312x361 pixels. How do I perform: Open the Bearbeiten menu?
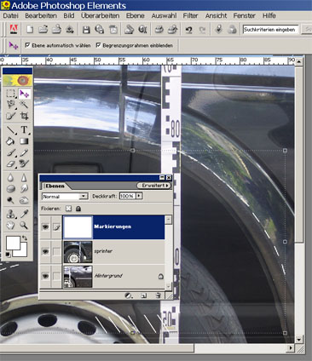[41, 15]
